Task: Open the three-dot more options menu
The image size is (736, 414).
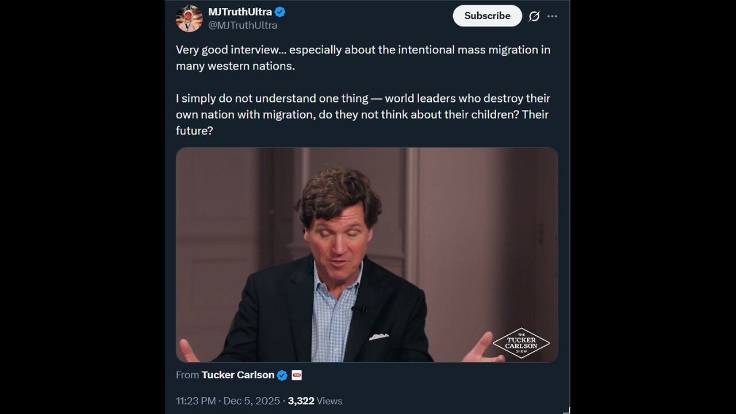Action: pos(553,16)
